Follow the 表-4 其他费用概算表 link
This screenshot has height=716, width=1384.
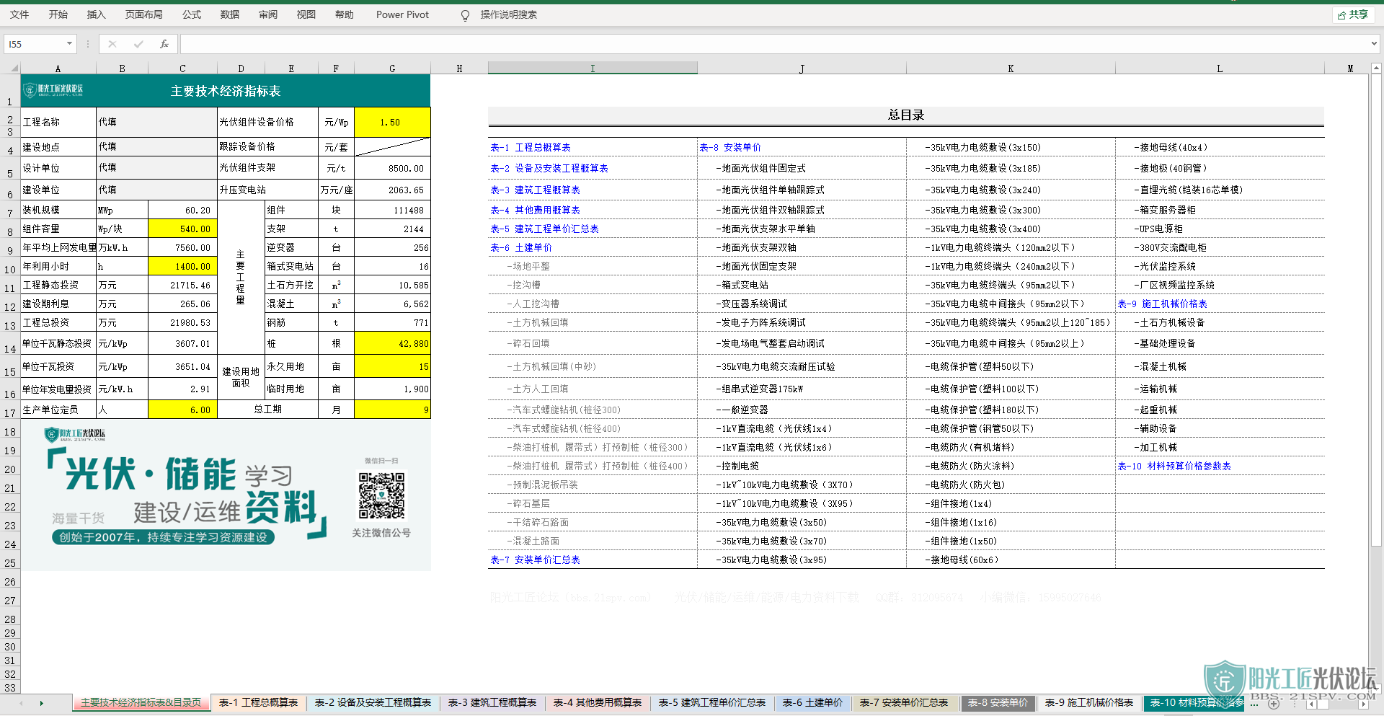[x=536, y=210]
